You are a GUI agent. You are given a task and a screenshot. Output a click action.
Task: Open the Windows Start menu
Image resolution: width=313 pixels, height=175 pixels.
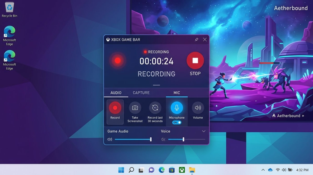coord(121,170)
